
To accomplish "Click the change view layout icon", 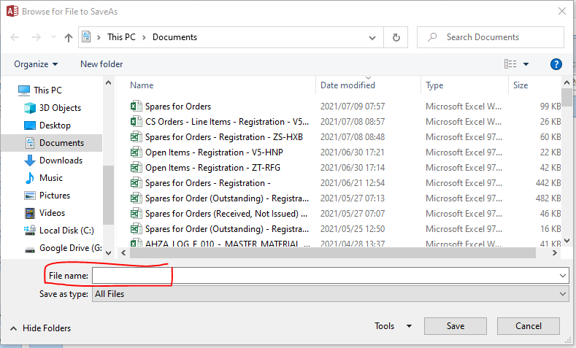I will click(x=511, y=64).
